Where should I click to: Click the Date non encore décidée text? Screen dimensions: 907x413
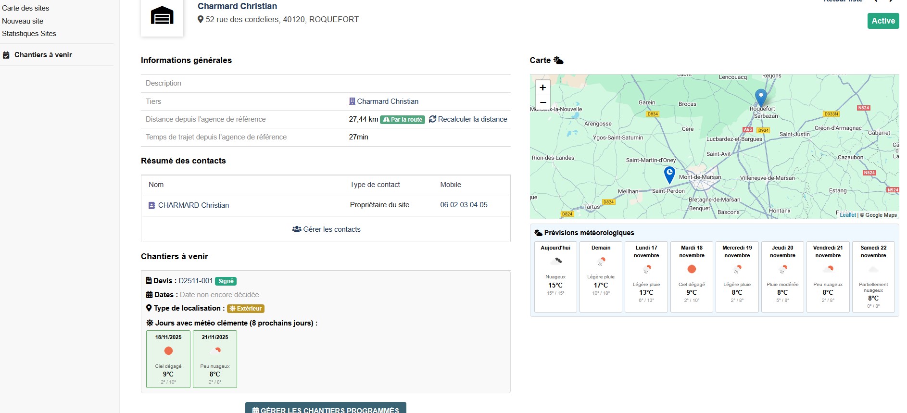(219, 295)
